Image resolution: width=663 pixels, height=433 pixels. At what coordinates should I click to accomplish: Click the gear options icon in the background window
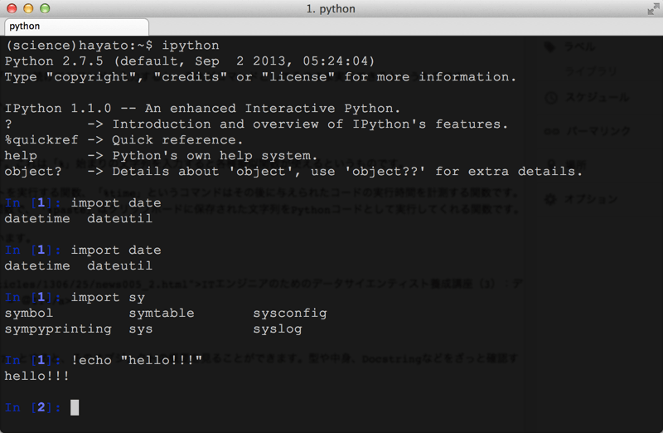tap(550, 199)
